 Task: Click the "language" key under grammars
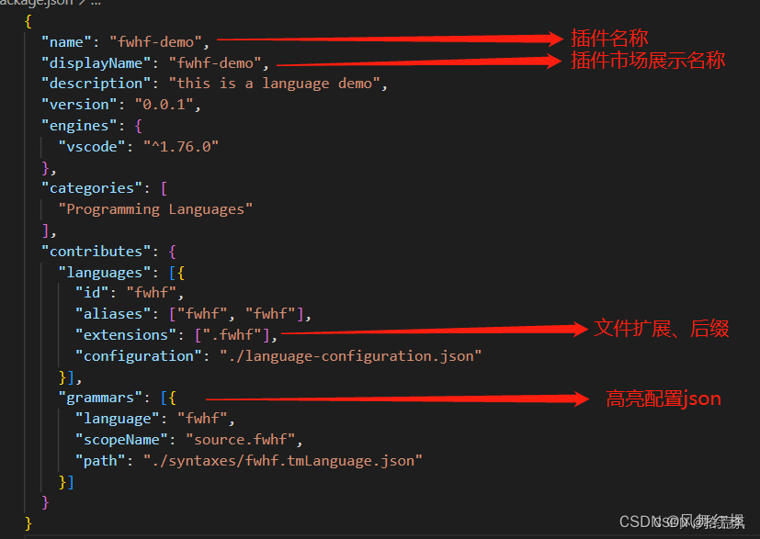point(118,419)
